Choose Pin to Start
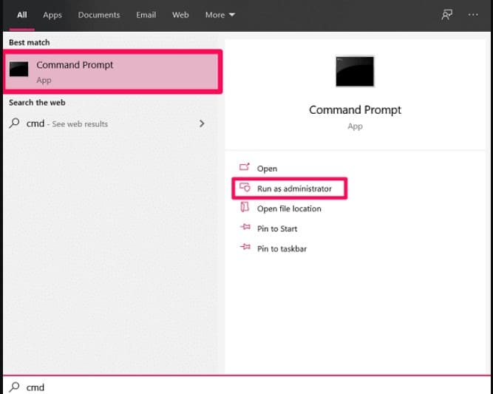Viewport: 493px width, 394px height. click(277, 228)
